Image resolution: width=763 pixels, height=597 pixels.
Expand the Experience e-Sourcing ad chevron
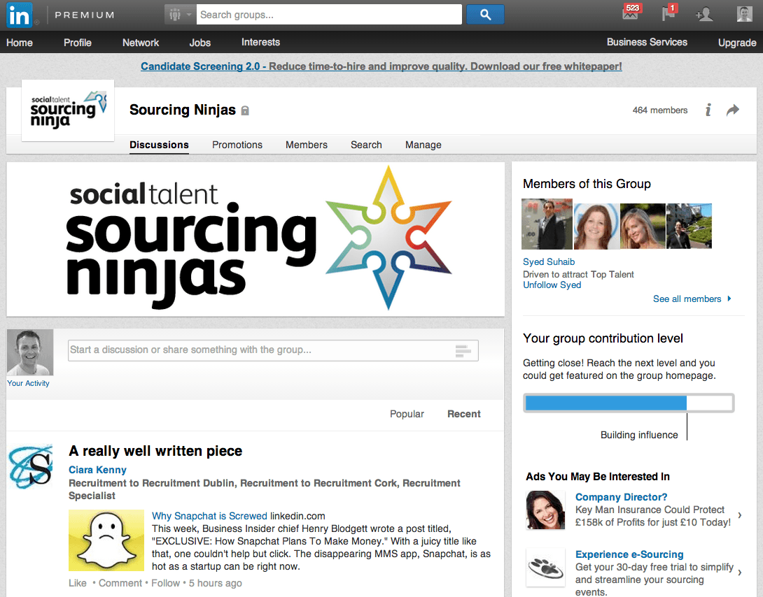(740, 573)
